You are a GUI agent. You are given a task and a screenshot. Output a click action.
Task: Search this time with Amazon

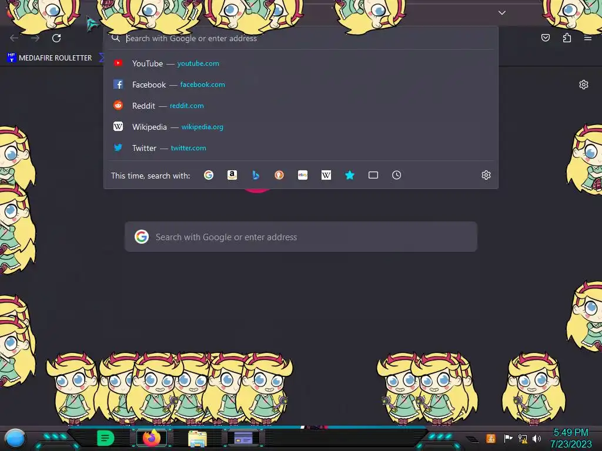tap(232, 175)
